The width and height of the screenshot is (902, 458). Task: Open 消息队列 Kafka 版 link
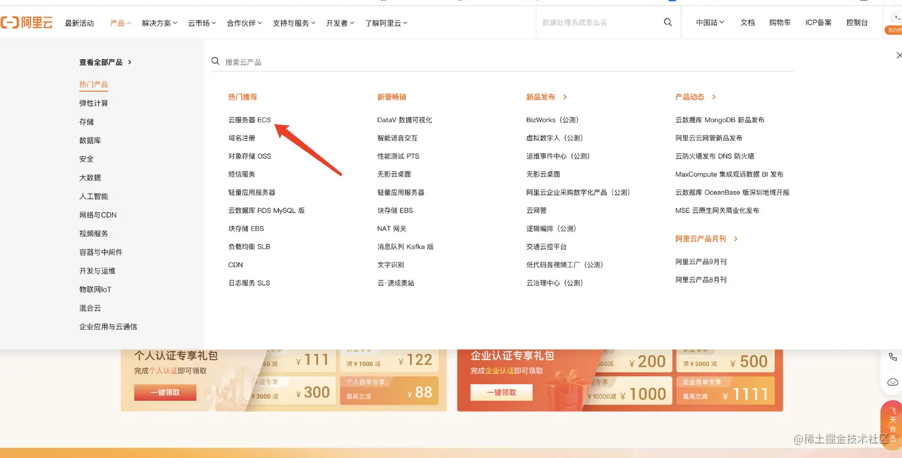406,246
